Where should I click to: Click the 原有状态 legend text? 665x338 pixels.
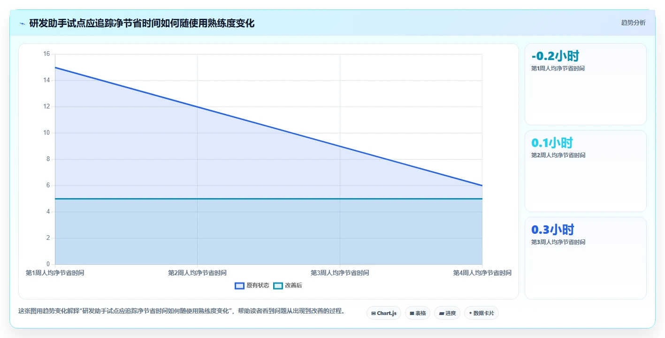coord(258,285)
